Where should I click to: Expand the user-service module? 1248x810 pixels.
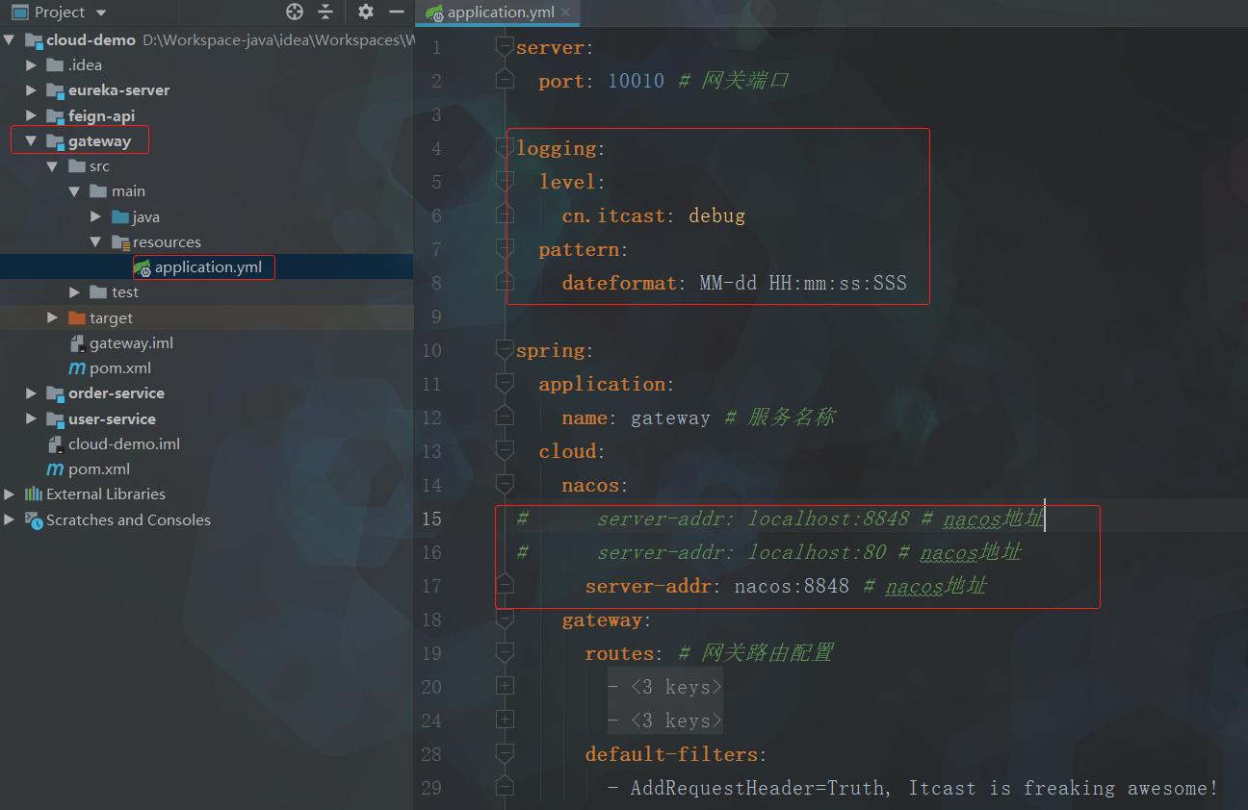coord(31,418)
